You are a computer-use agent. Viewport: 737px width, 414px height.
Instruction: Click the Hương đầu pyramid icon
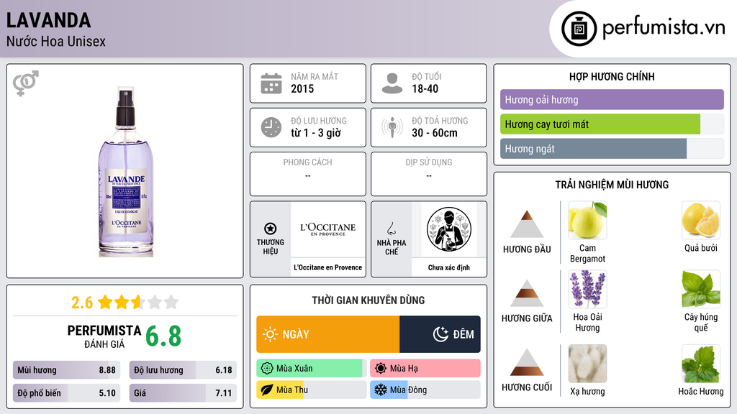[527, 224]
